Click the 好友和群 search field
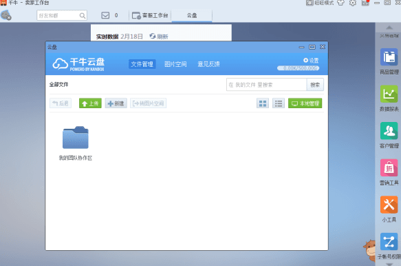The height and width of the screenshot is (266, 401). click(x=62, y=16)
